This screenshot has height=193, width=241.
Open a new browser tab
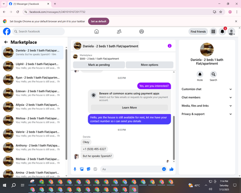[55, 4]
